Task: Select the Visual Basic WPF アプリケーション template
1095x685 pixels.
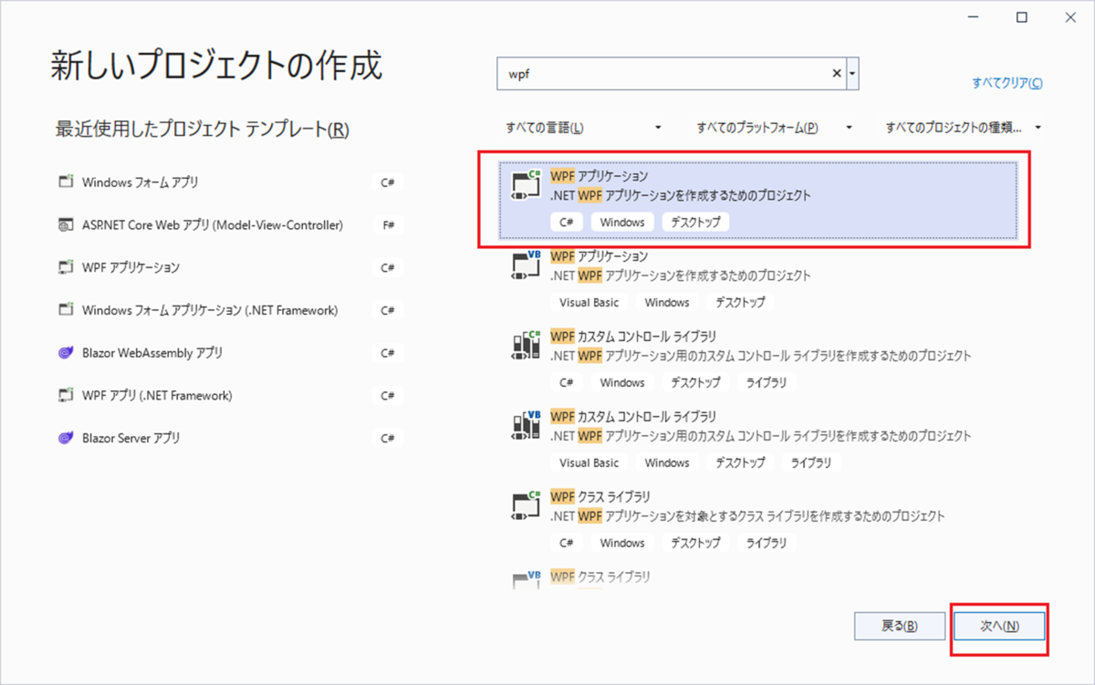Action: (757, 280)
